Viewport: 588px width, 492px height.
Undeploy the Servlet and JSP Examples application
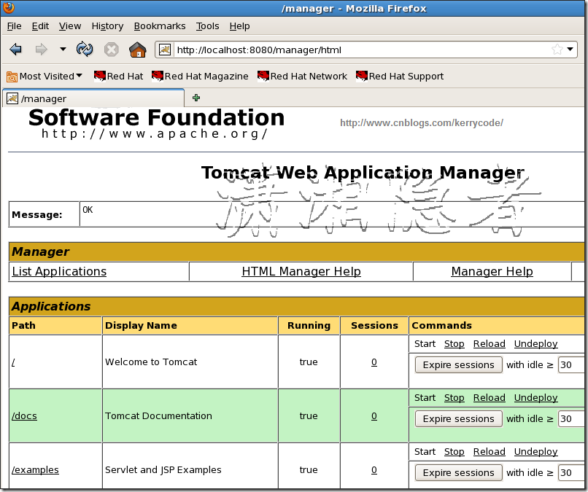click(x=535, y=451)
